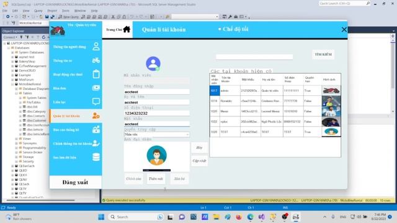Open View menu in SSMS

26,11
